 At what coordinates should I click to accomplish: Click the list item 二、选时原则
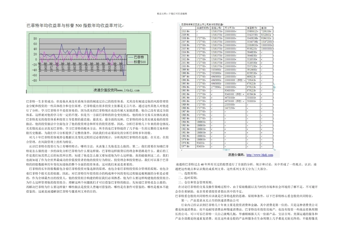(x=188, y=178)
